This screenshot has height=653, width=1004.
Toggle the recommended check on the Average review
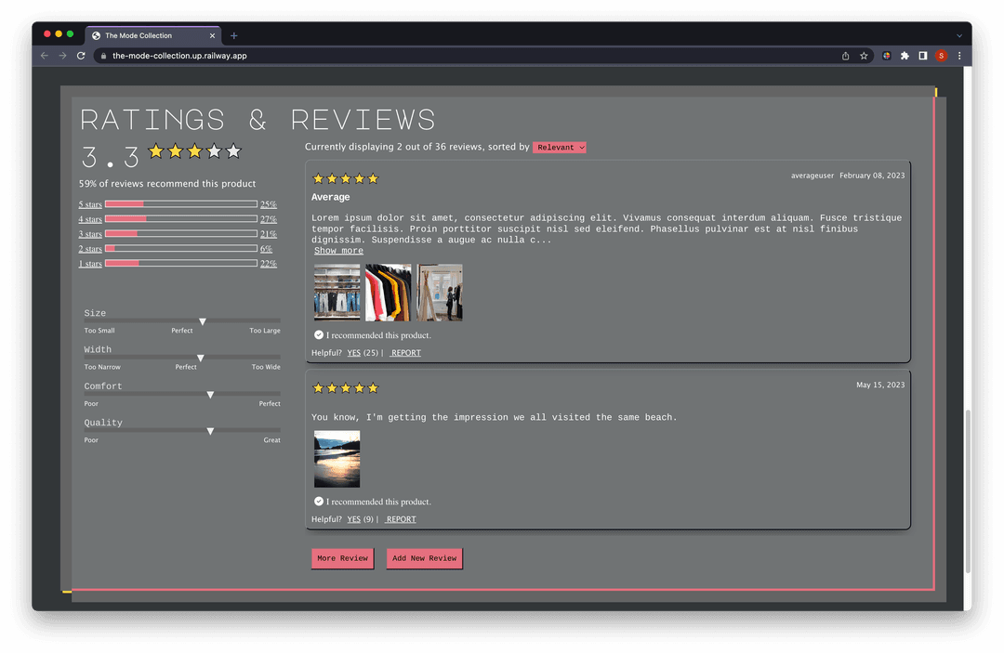pos(318,334)
